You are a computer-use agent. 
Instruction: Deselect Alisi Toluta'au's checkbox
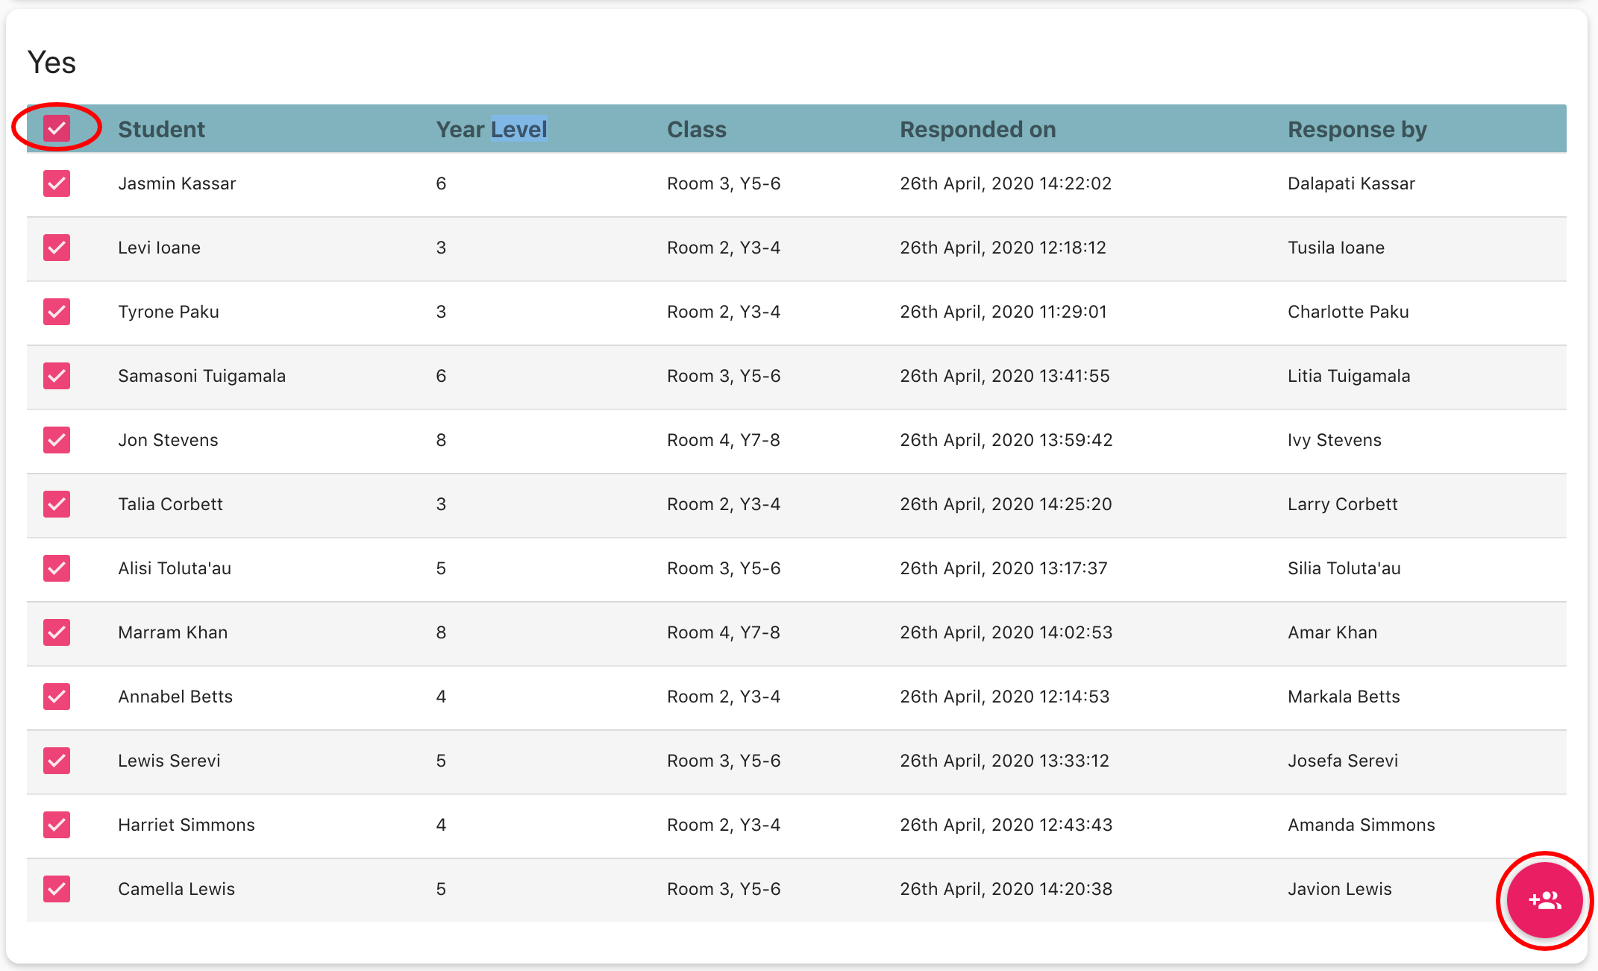pos(57,568)
